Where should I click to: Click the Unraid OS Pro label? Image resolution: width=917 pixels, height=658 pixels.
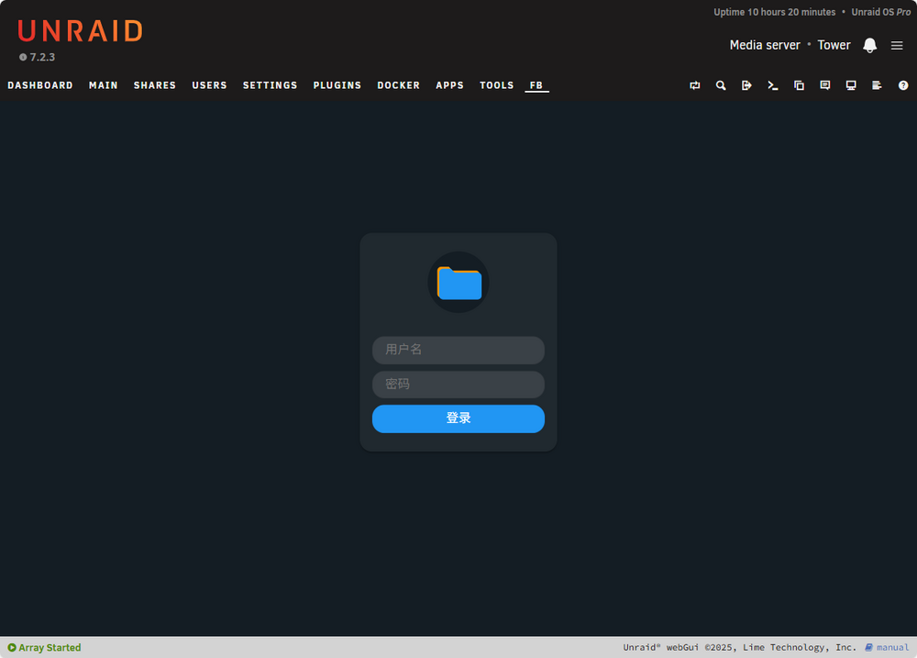[880, 12]
